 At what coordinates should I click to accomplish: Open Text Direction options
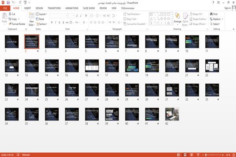(132, 14)
